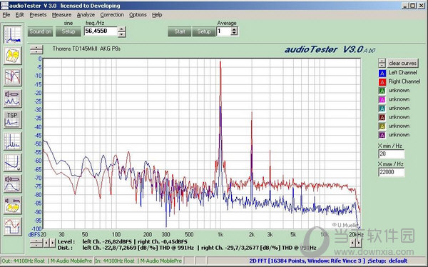Screen dimensions: 428x267
Task: Open the File menu
Action: pos(6,15)
